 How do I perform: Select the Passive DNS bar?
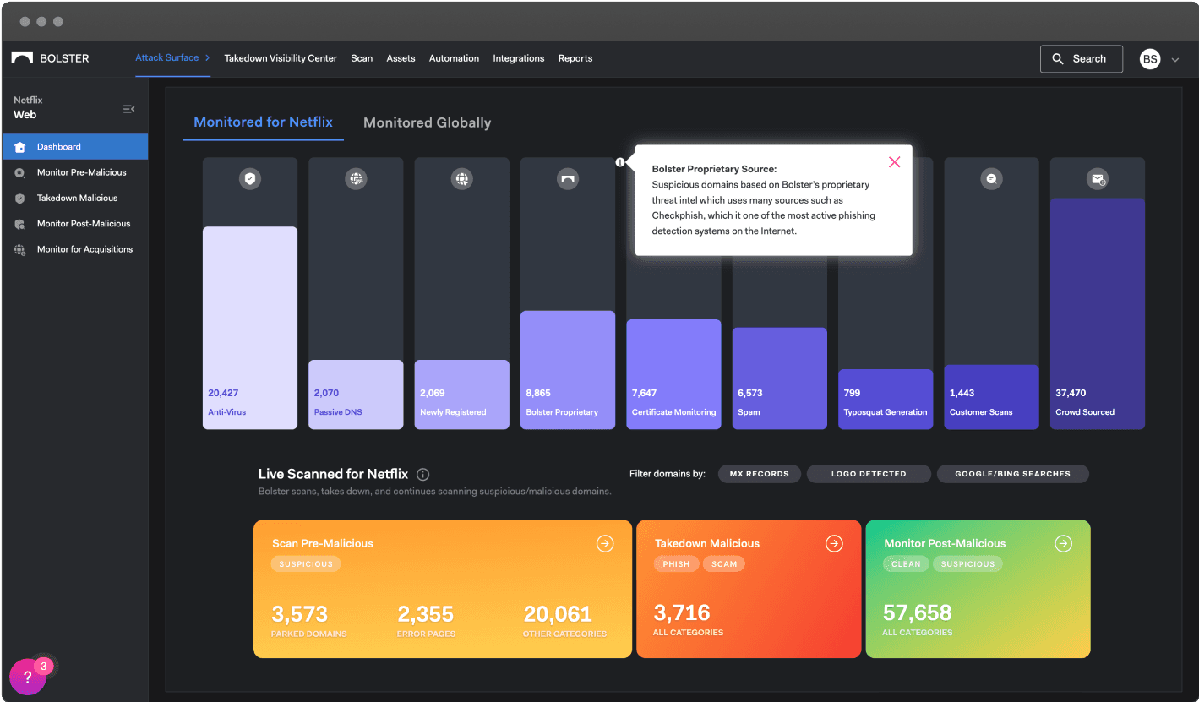click(x=356, y=395)
